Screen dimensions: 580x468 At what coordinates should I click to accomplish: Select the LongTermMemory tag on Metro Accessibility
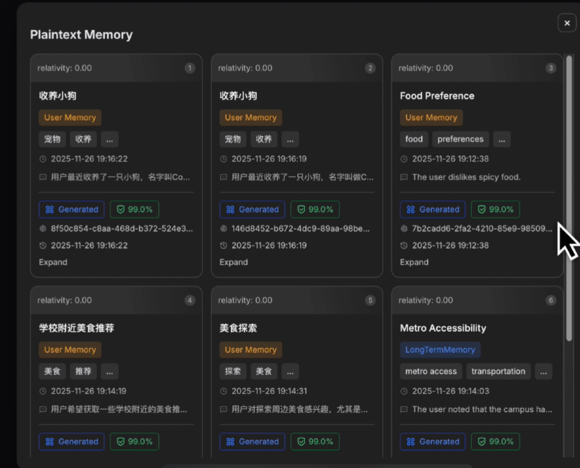[440, 350]
